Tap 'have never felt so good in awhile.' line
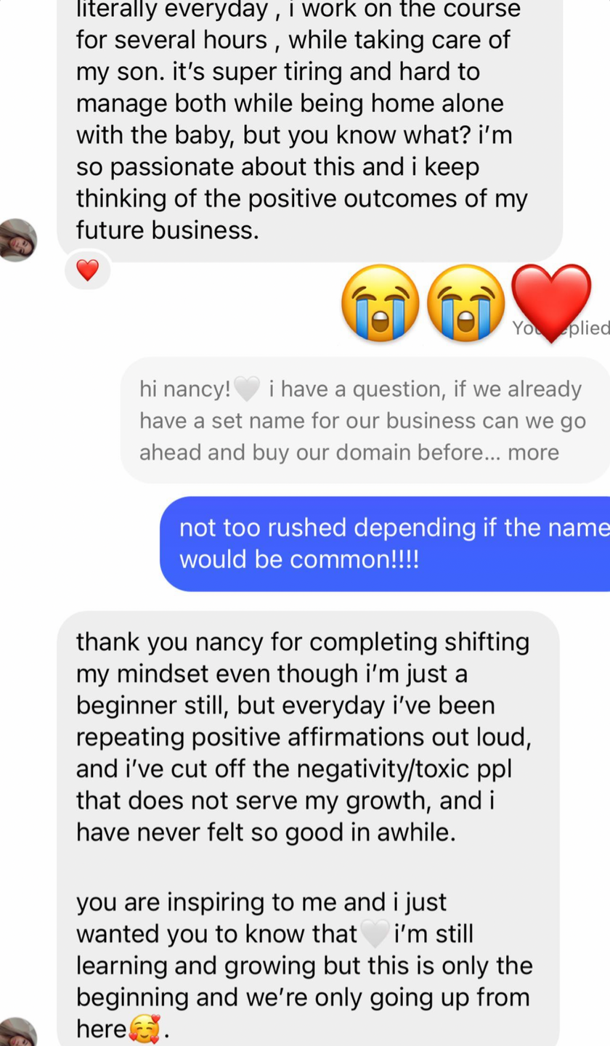Image resolution: width=610 pixels, height=1046 pixels. [266, 832]
